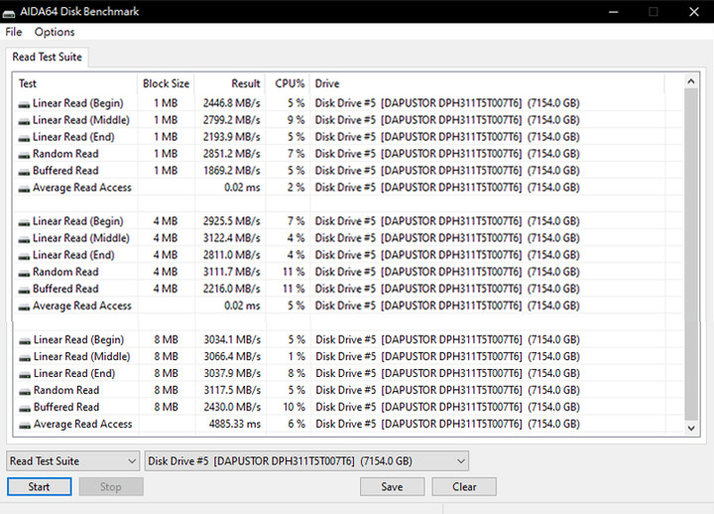Close the AIDA64 Disk Benchmark window
Screen dimensions: 714x514
[x=693, y=12]
